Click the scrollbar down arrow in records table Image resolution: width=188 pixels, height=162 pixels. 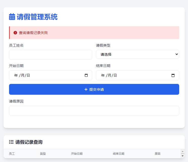(182, 156)
